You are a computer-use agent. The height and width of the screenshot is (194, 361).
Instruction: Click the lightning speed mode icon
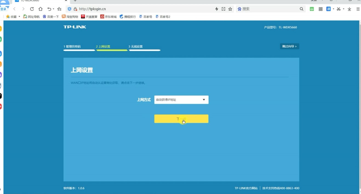click(x=217, y=9)
